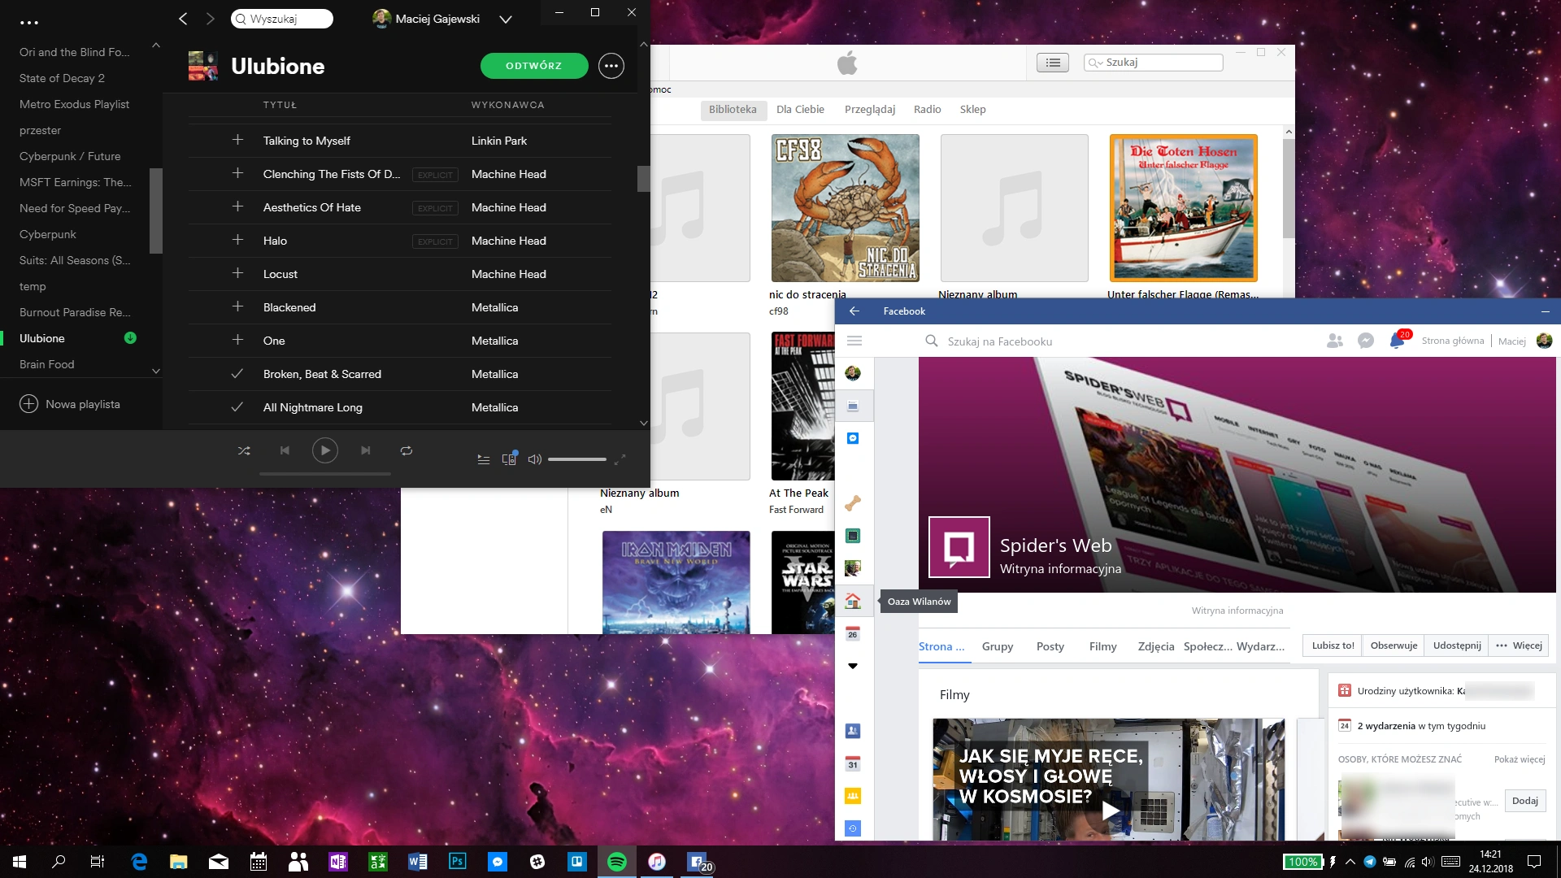Go back in Spotify navigation

coord(183,19)
